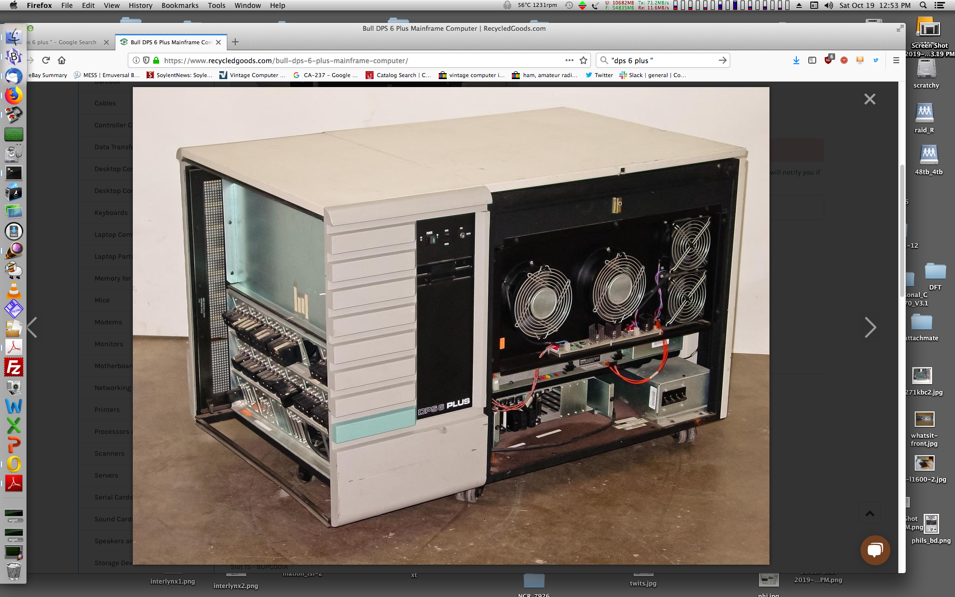Adjust the system volume icon

tap(828, 5)
